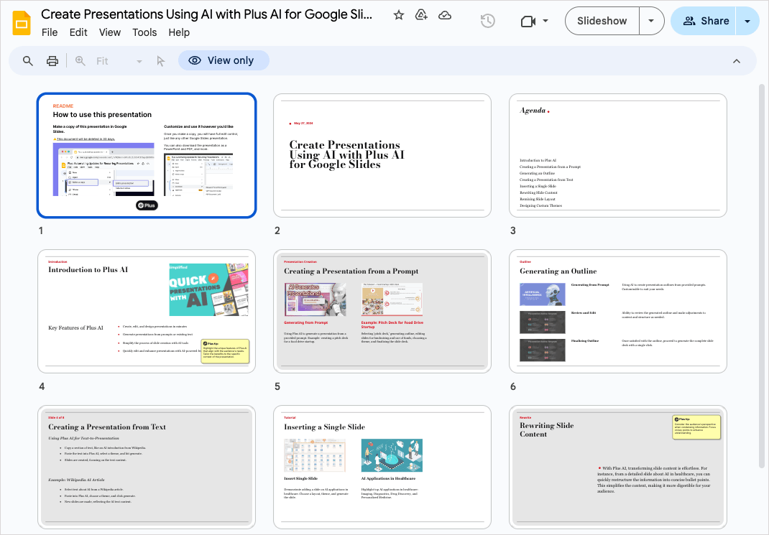Open the Edit menu
This screenshot has width=769, height=535.
click(x=78, y=32)
